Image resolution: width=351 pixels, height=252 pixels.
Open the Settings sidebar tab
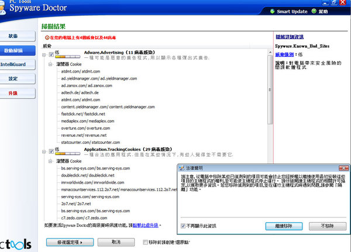(18, 79)
